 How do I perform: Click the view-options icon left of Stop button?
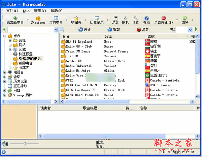pyautogui.click(x=62, y=30)
